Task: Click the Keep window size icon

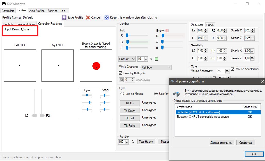Action: pos(106,18)
